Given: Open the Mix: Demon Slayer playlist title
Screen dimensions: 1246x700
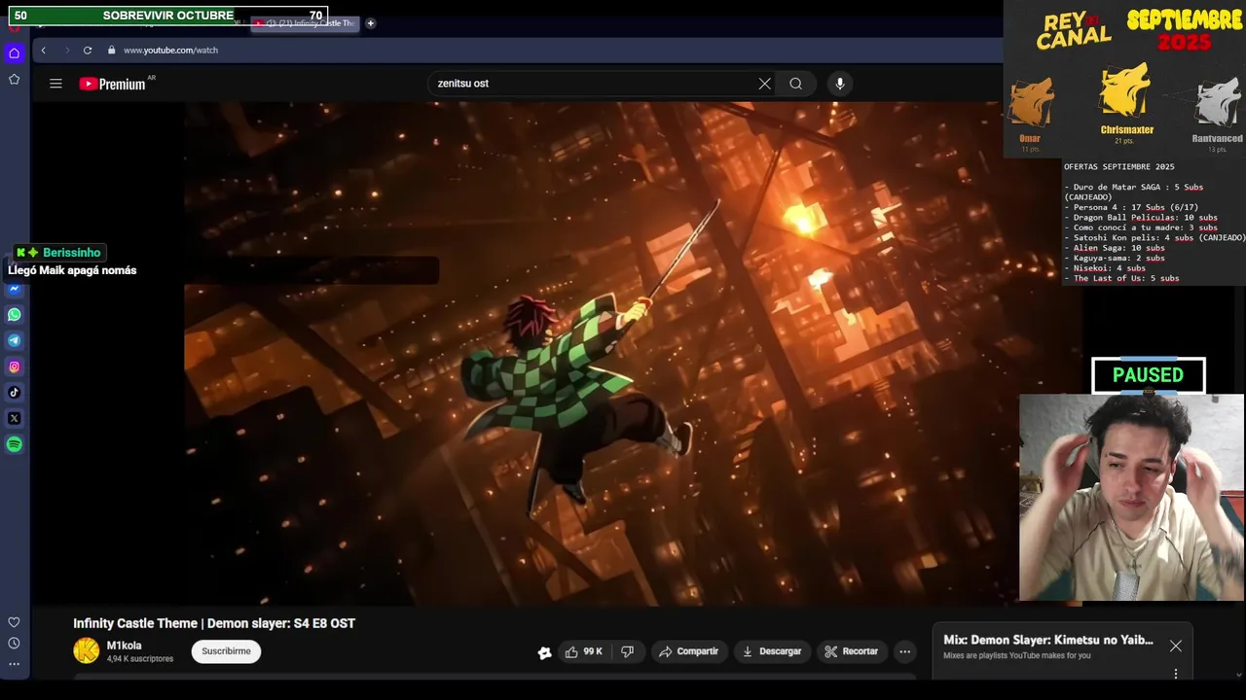Looking at the screenshot, I should click(x=1048, y=640).
